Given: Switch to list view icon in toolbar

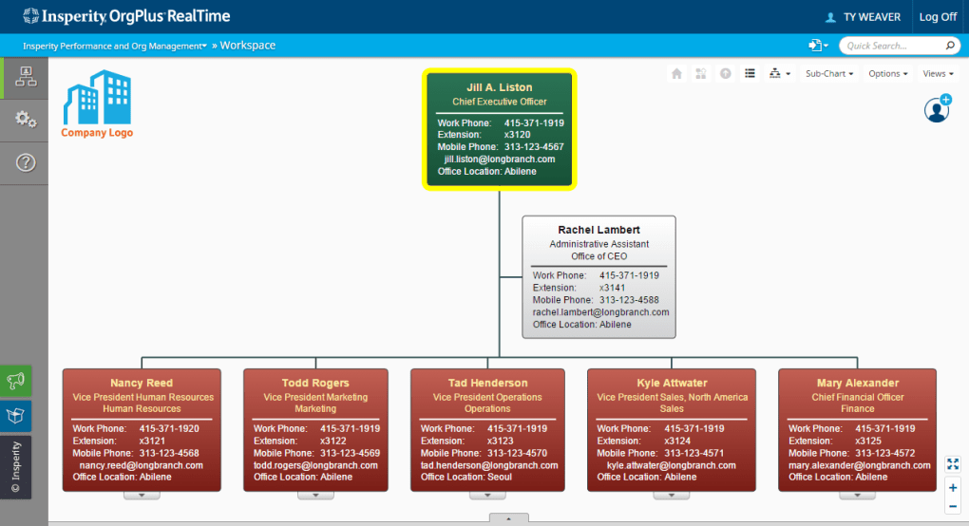Looking at the screenshot, I should tap(750, 74).
